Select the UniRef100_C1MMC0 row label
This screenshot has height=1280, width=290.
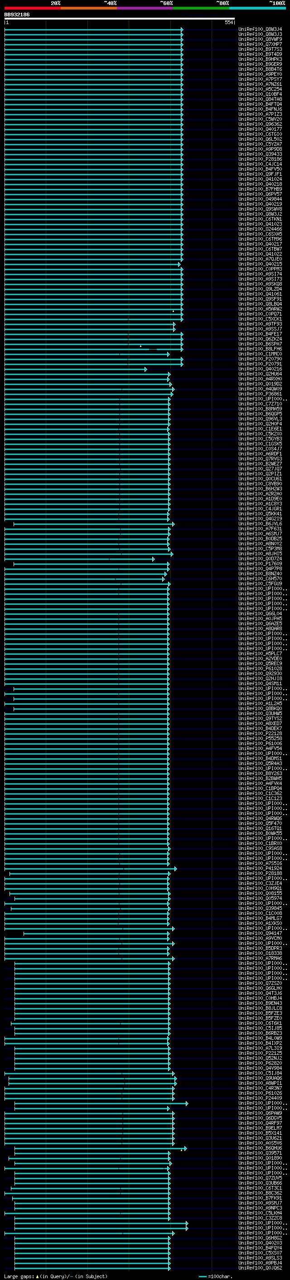260,354
